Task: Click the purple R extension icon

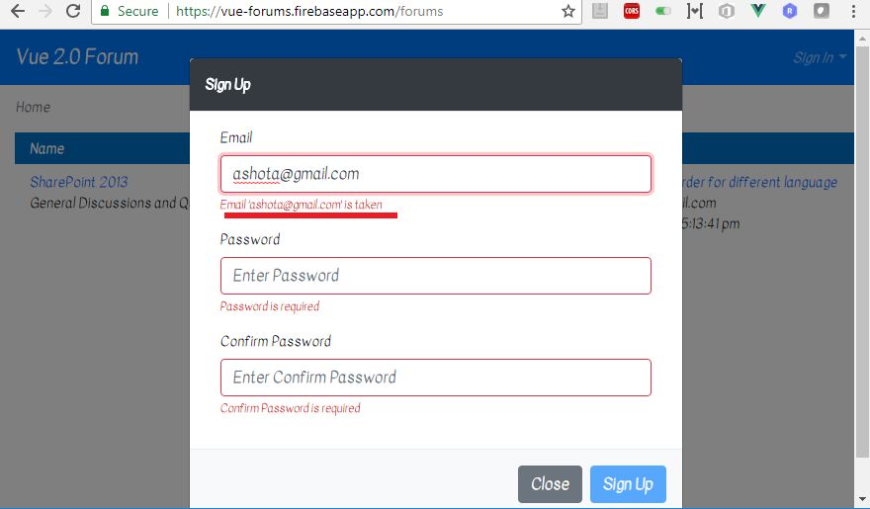Action: [x=790, y=11]
